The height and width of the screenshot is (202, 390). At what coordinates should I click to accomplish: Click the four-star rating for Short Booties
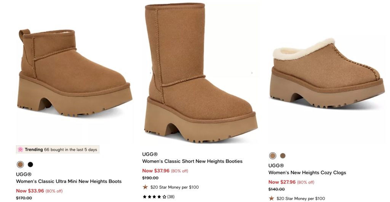pyautogui.click(x=154, y=197)
